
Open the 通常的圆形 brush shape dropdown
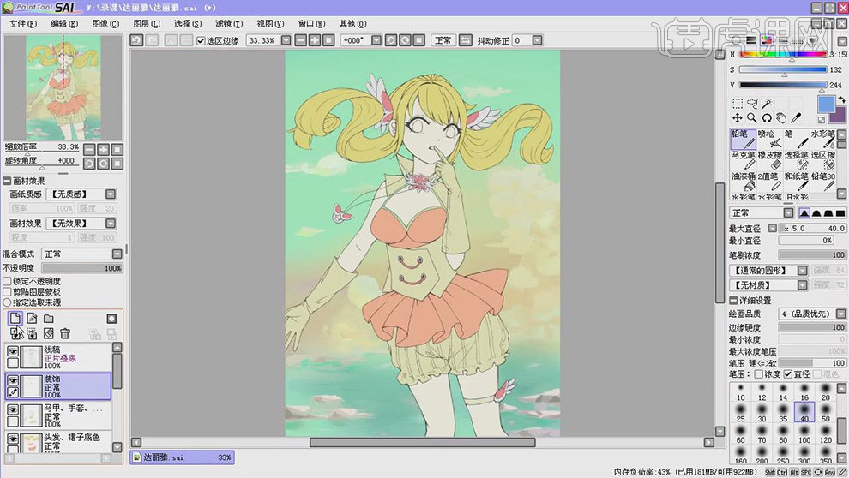coord(803,271)
